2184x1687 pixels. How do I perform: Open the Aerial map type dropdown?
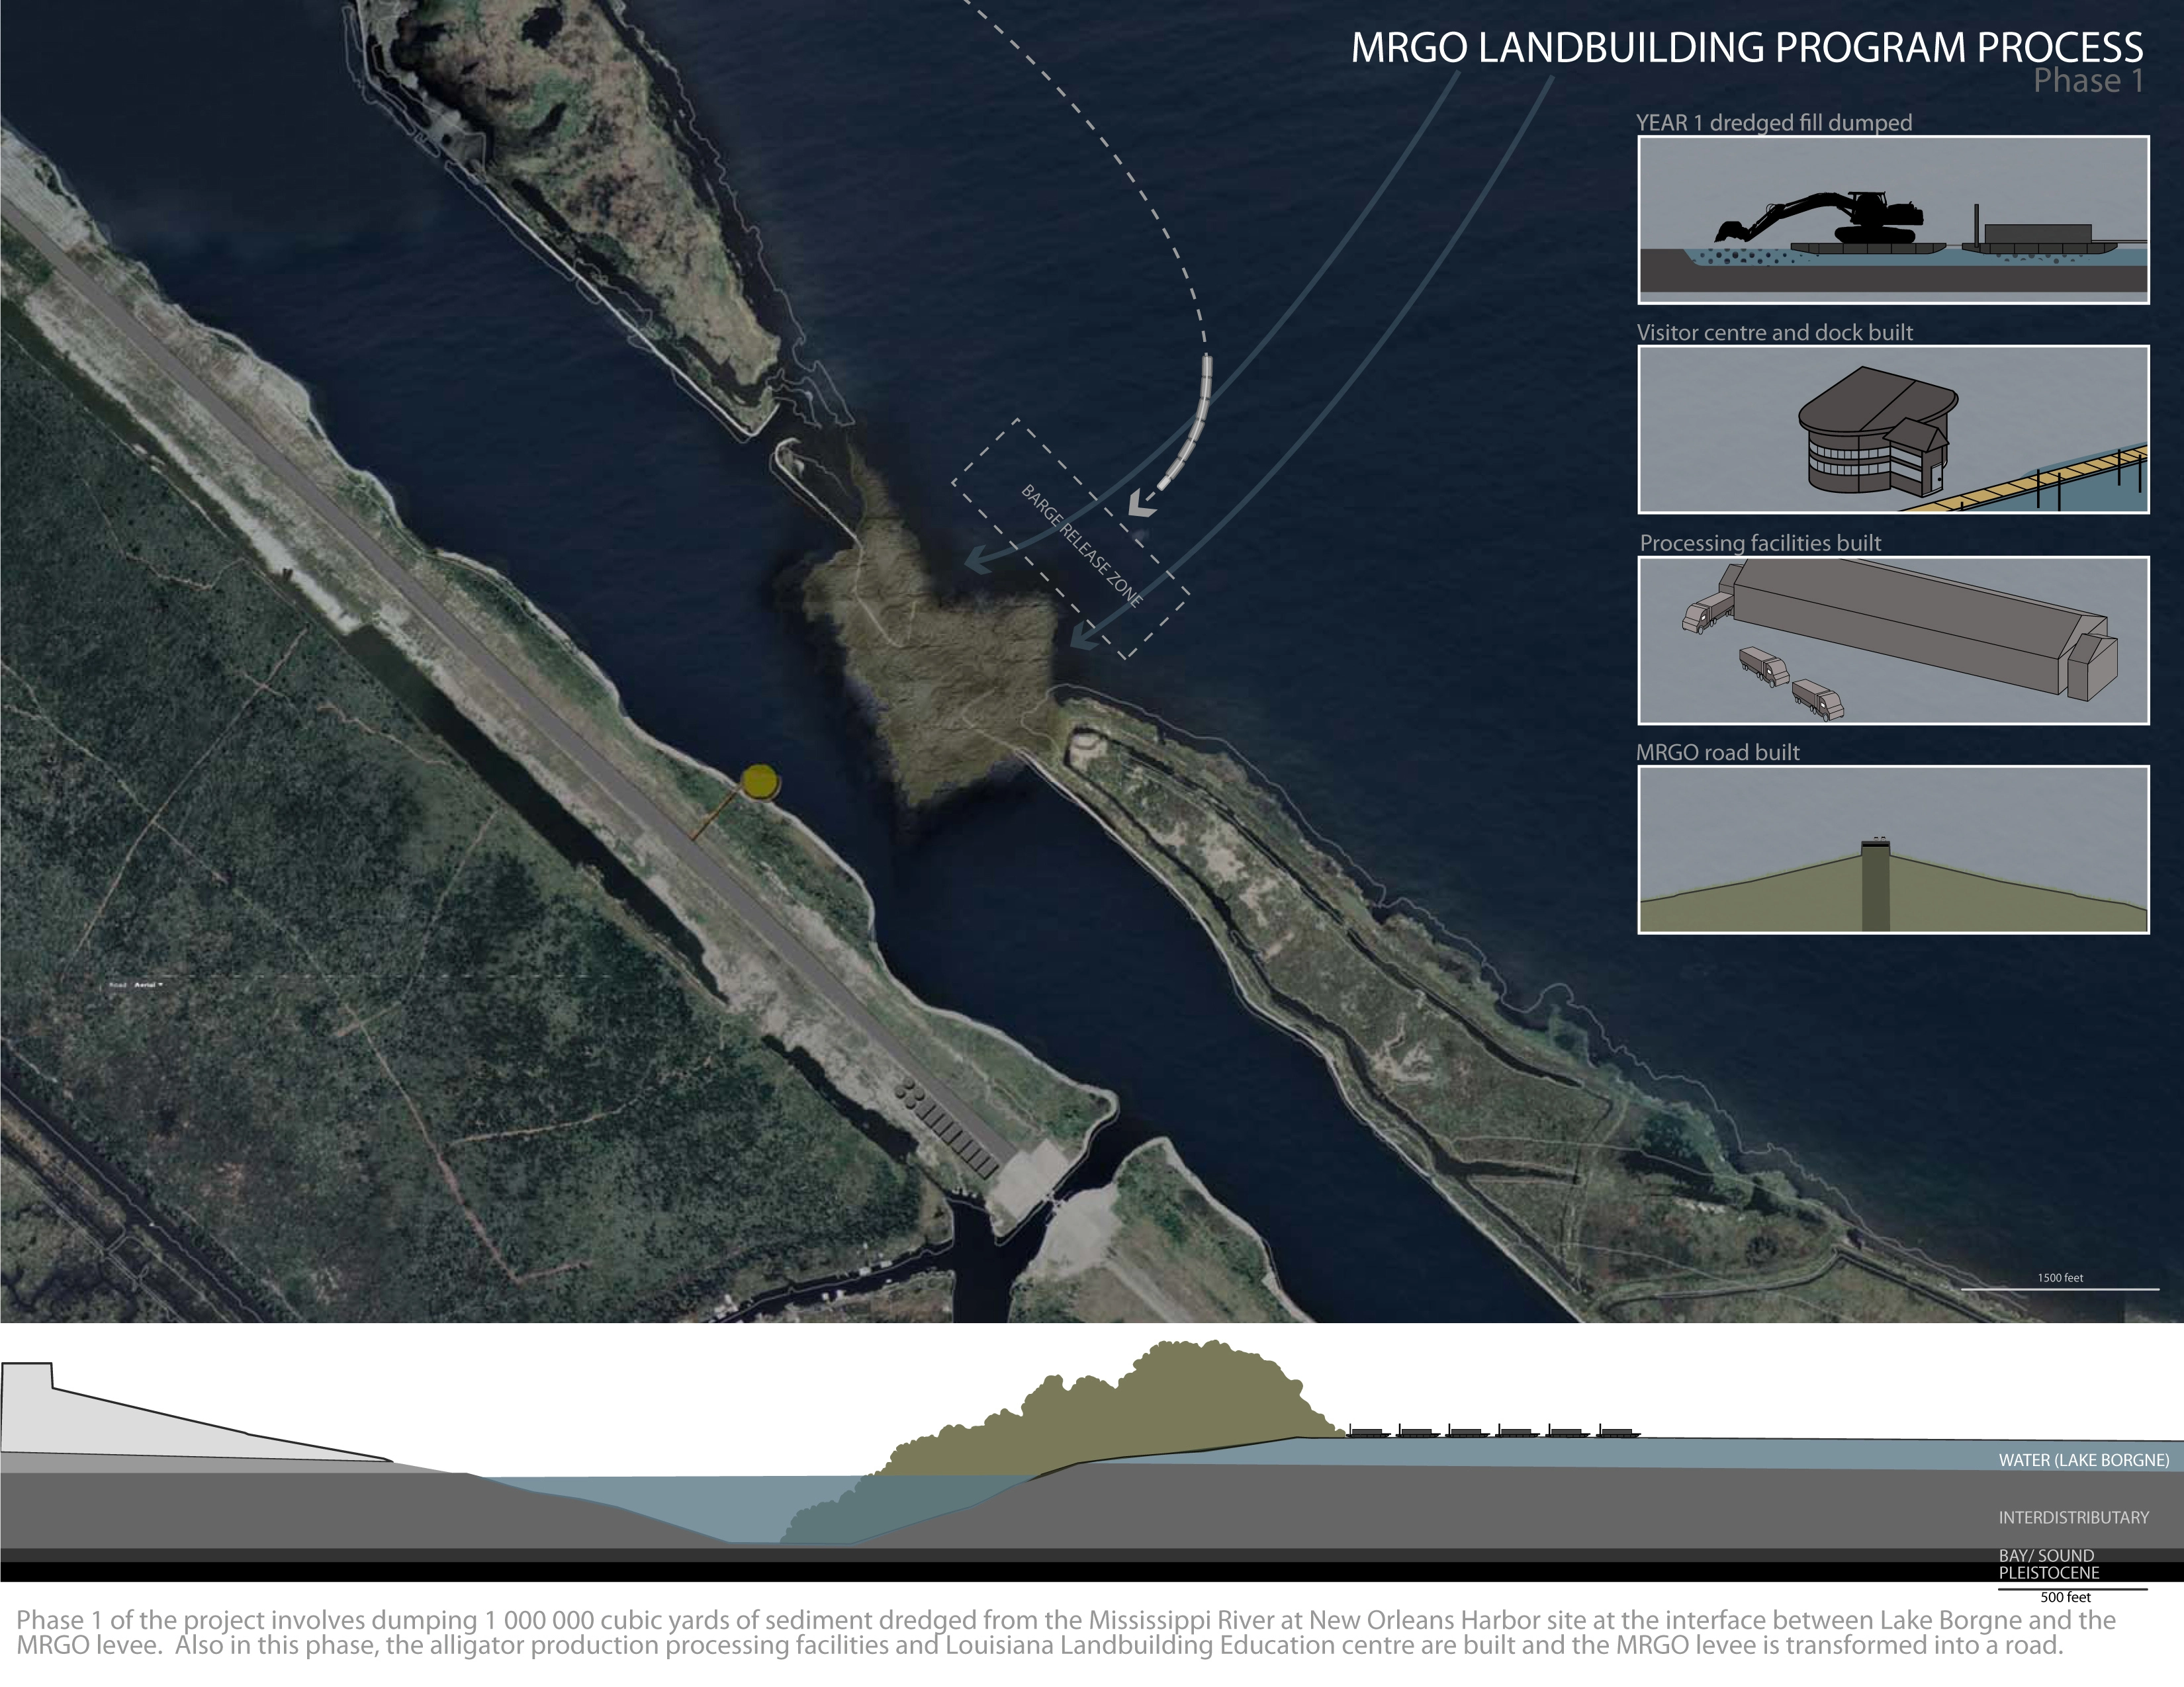tap(148, 986)
